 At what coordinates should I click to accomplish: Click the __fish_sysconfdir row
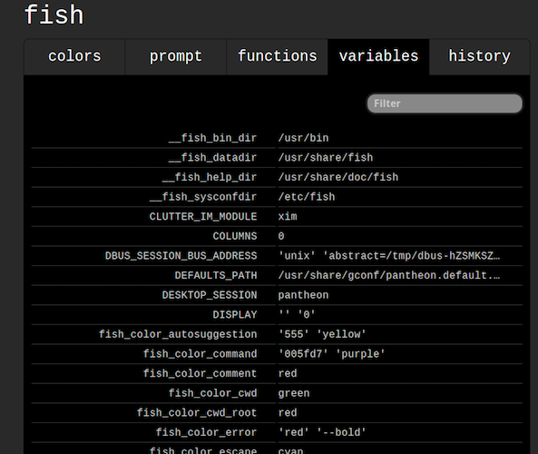277,197
